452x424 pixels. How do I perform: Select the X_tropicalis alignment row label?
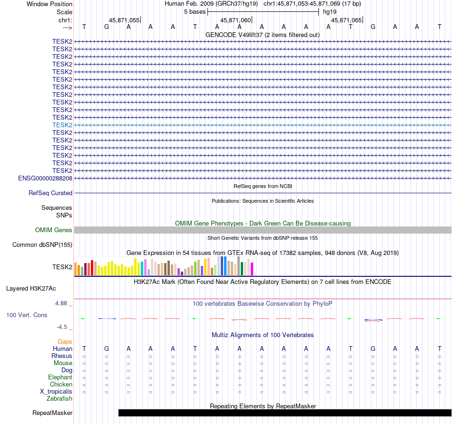(x=56, y=392)
